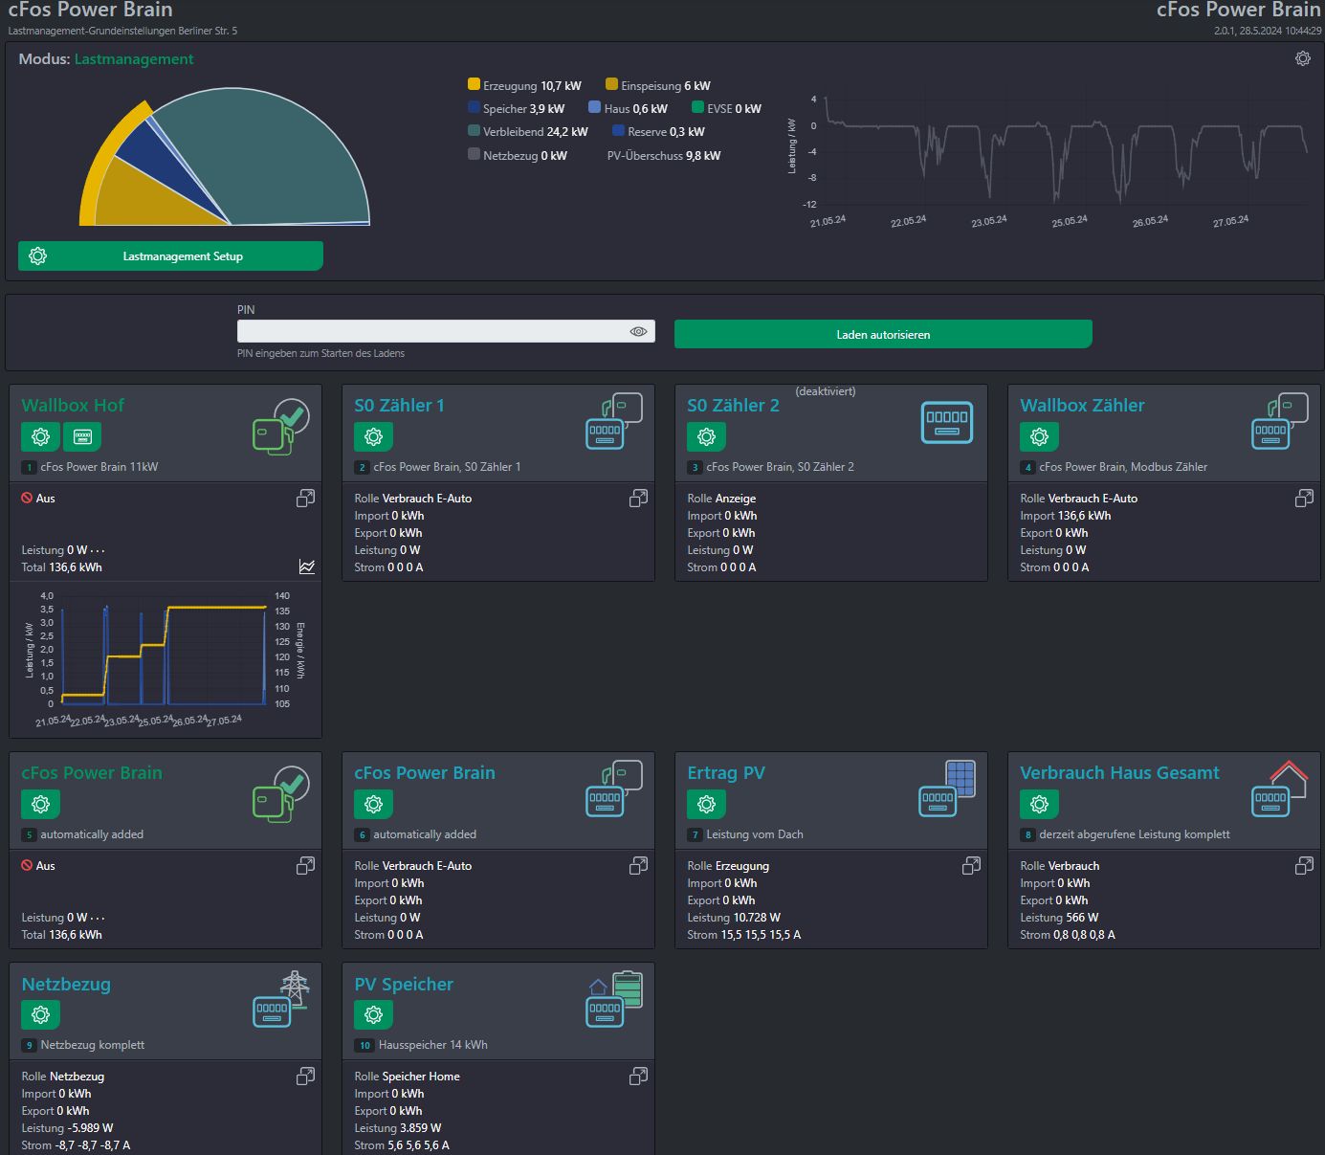Open the Wallbox Hof settings gear
Image resolution: width=1325 pixels, height=1155 pixels.
[x=40, y=436]
